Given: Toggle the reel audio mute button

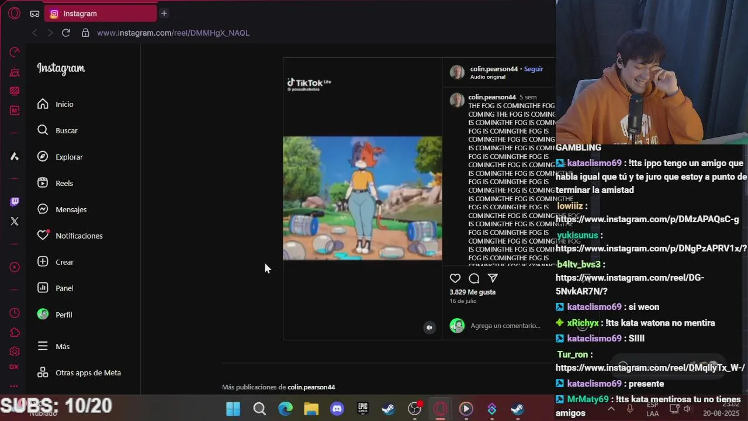Looking at the screenshot, I should (x=430, y=327).
